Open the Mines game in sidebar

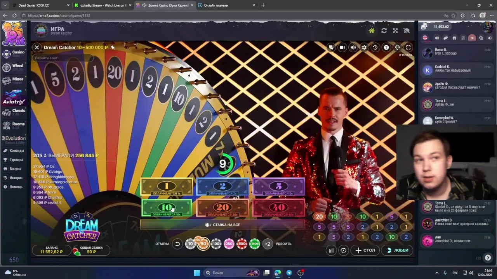click(x=14, y=80)
